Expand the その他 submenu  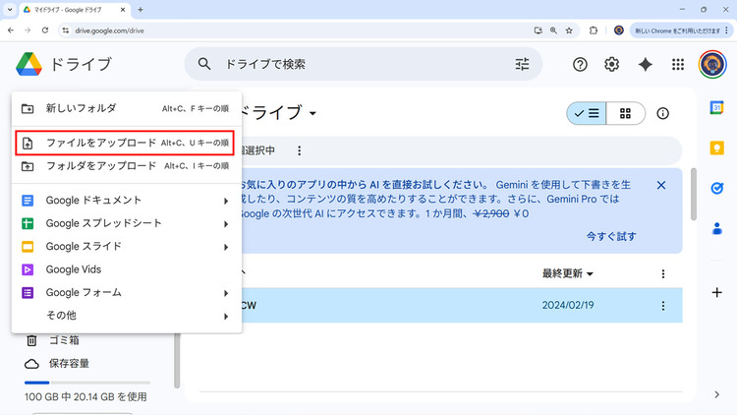tap(126, 316)
